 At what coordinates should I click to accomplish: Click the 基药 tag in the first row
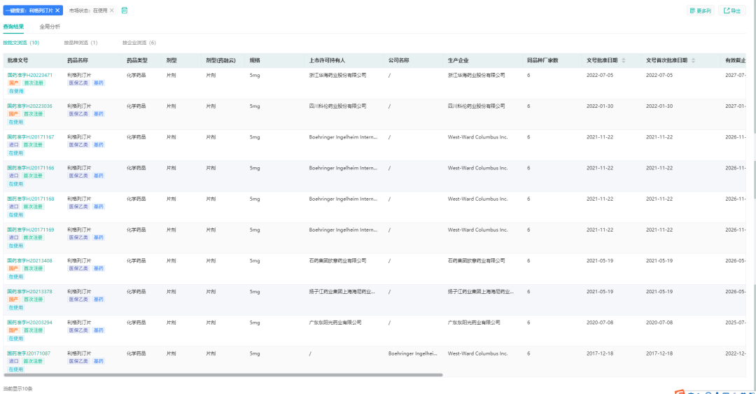point(99,83)
